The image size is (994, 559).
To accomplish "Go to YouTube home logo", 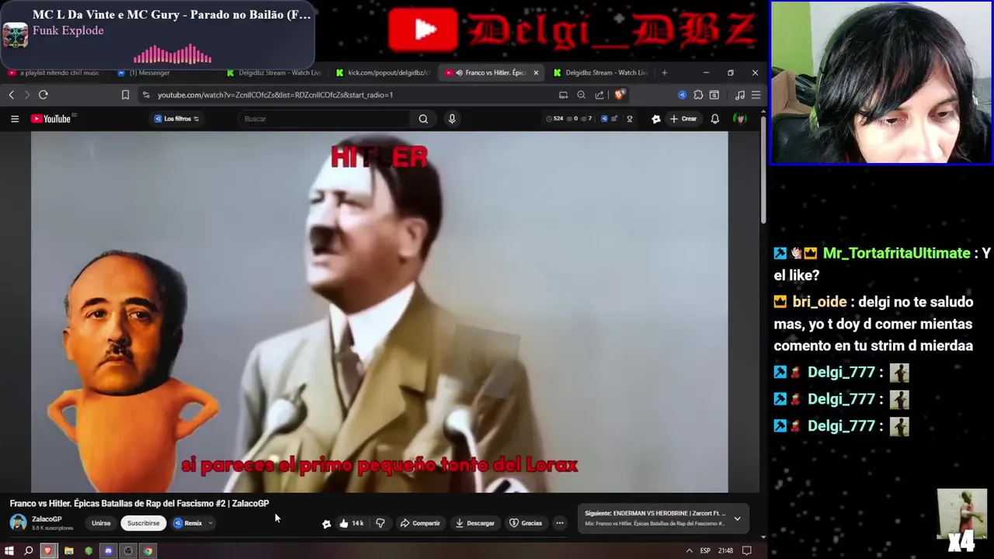I will pyautogui.click(x=52, y=119).
